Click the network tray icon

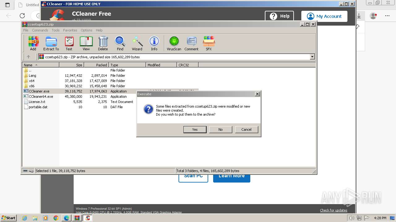tap(359, 218)
